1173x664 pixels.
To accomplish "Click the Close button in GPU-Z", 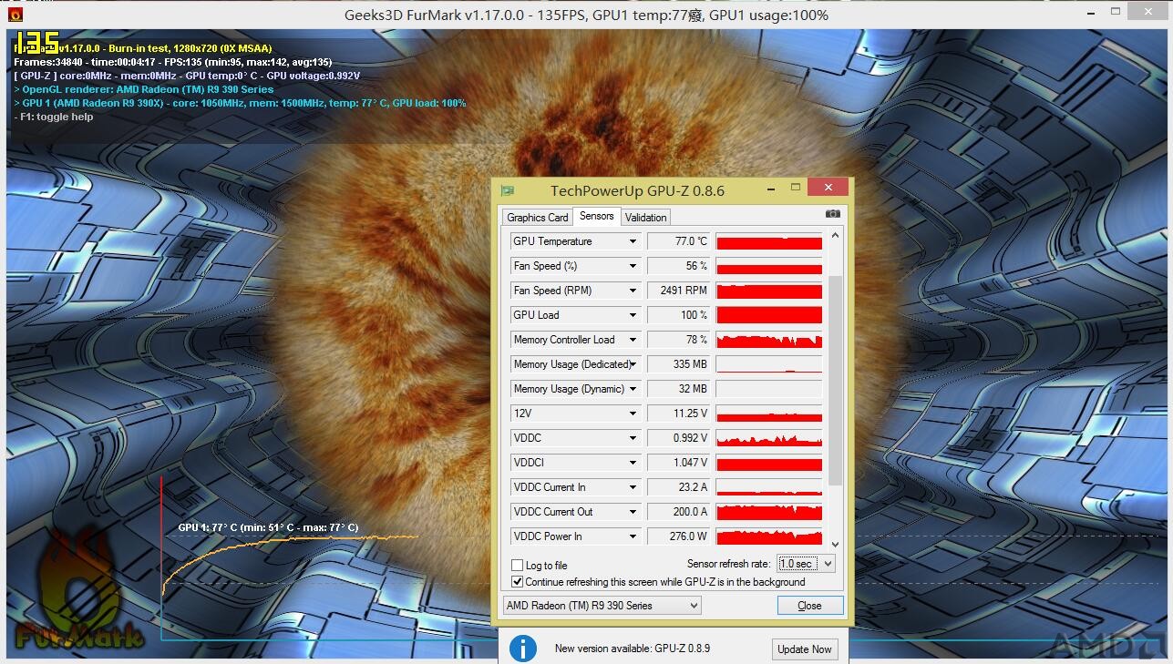I will tap(809, 606).
